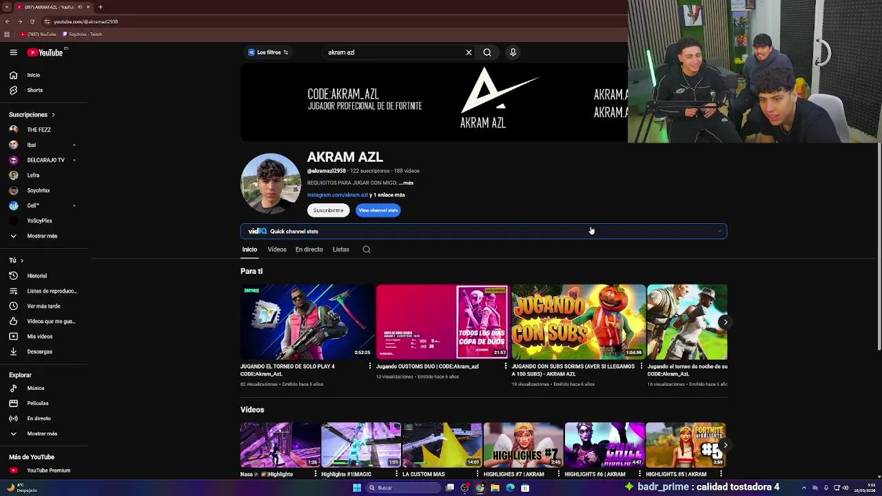Click the 'View channel stats' button
The width and height of the screenshot is (882, 496).
pos(378,210)
